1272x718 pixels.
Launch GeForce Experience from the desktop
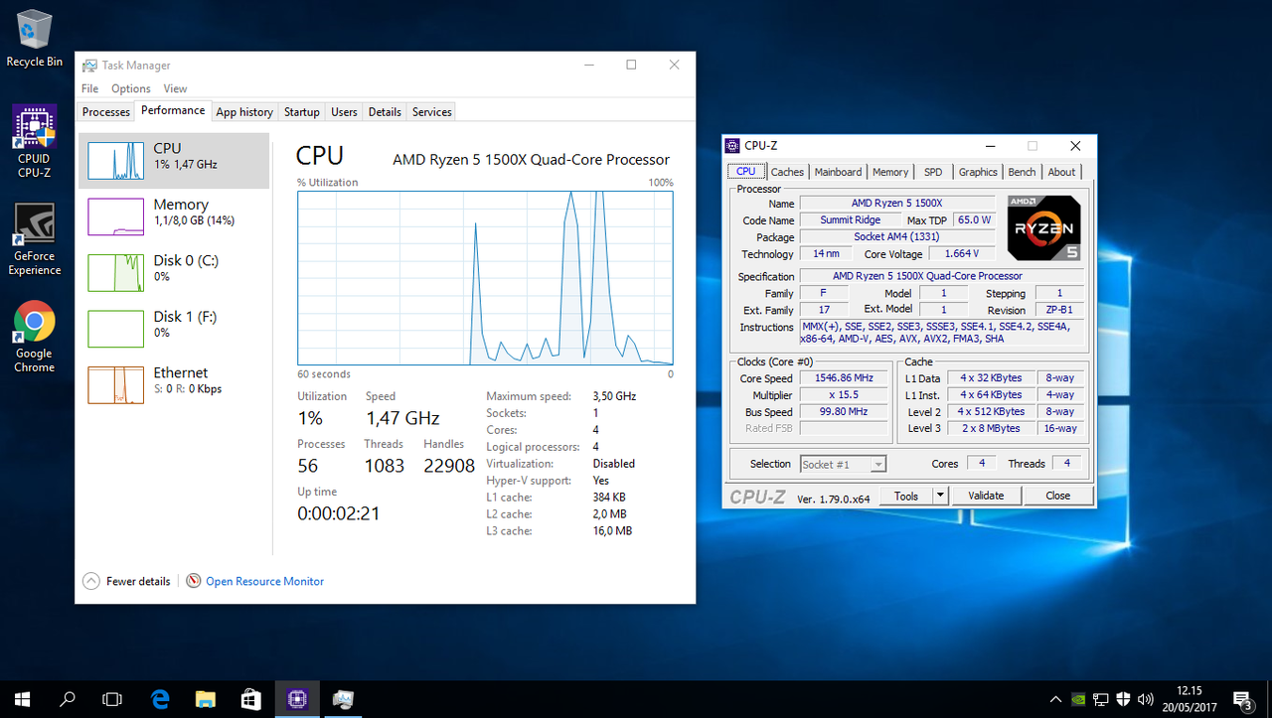(x=34, y=223)
